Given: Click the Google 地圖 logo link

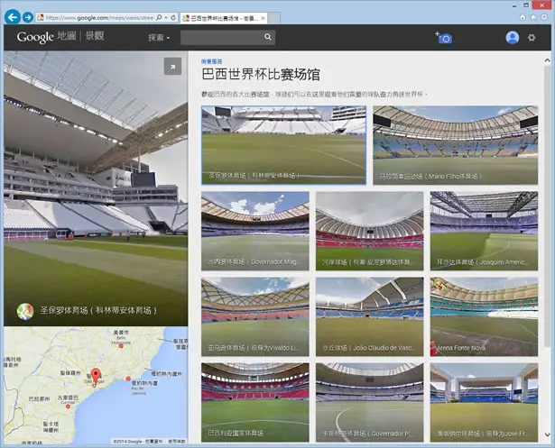Looking at the screenshot, I should click(46, 37).
